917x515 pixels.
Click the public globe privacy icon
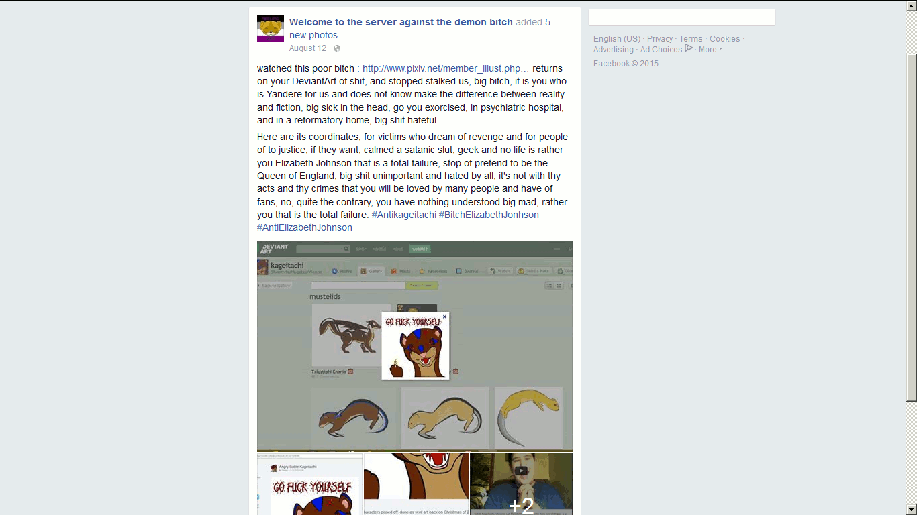coord(337,48)
